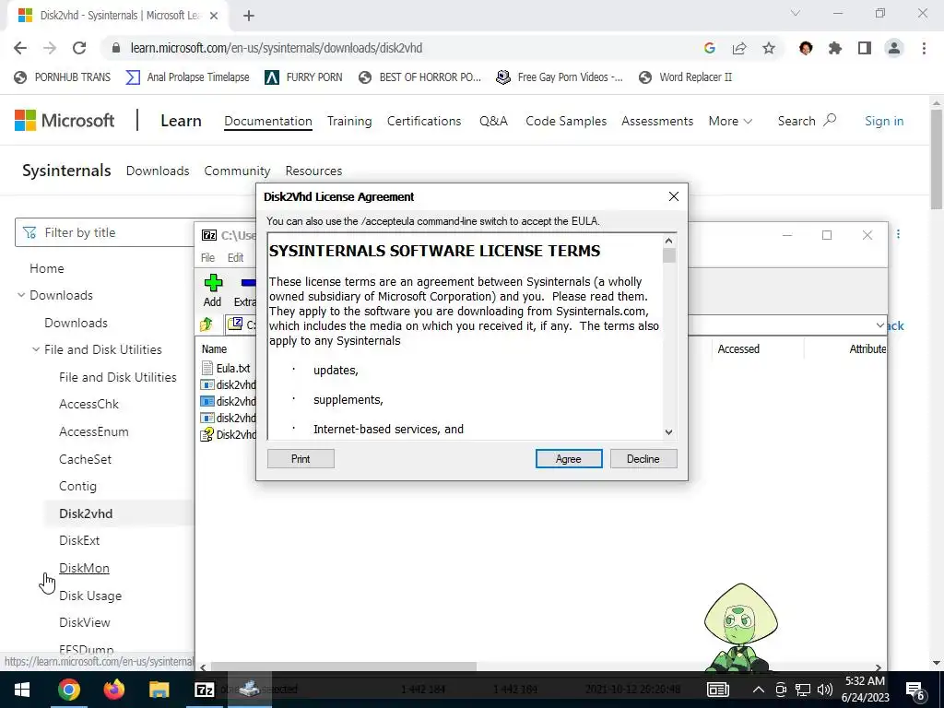Viewport: 944px width, 708px height.
Task: Open AccessChk in the sidebar
Action: pyautogui.click(x=88, y=404)
